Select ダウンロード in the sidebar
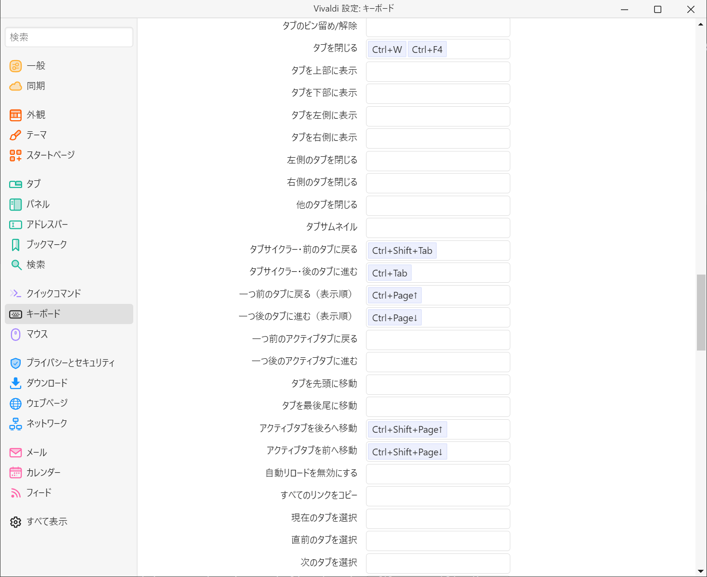The height and width of the screenshot is (577, 707). click(47, 383)
